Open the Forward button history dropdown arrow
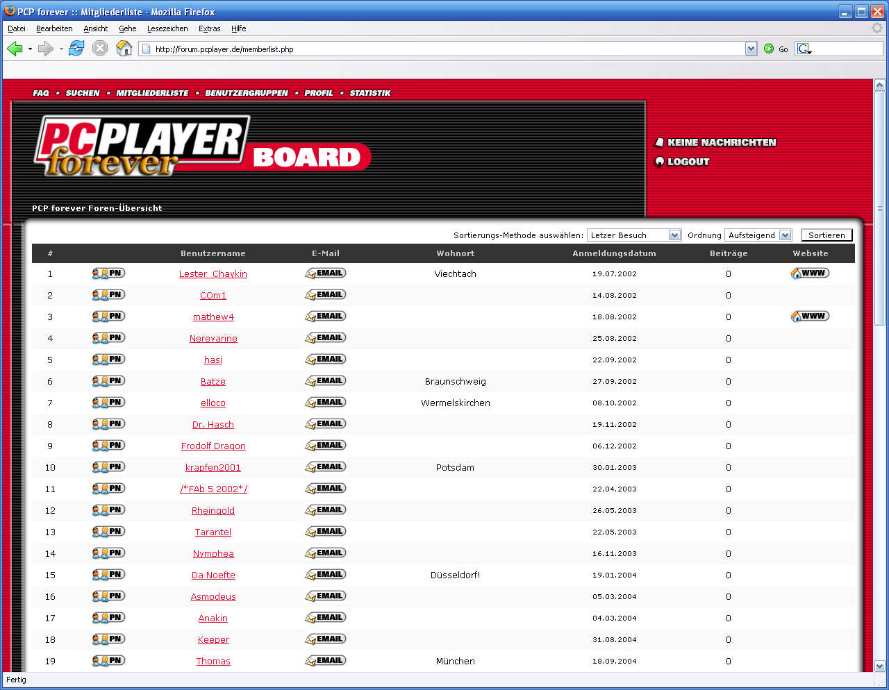889x690 pixels. (x=61, y=49)
